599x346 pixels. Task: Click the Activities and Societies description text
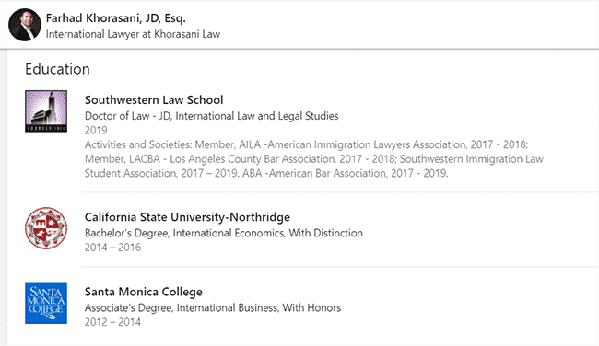tap(314, 159)
